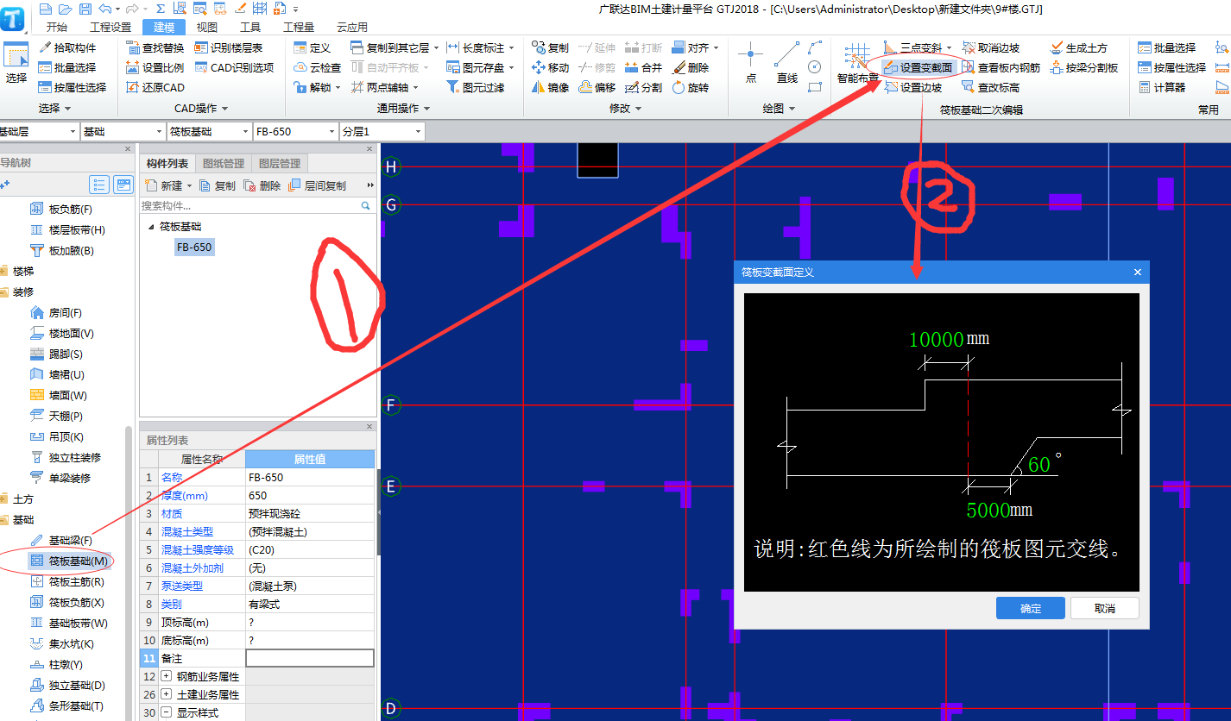Choose the circle drawing tool in 绘图 group
The width and height of the screenshot is (1231, 721).
815,66
